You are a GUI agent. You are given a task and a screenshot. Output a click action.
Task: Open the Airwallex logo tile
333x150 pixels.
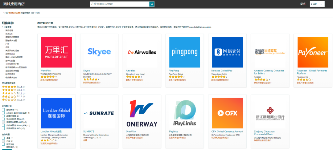coord(142,52)
